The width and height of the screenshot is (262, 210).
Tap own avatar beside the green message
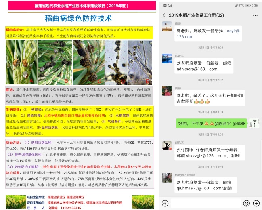pos(254,123)
